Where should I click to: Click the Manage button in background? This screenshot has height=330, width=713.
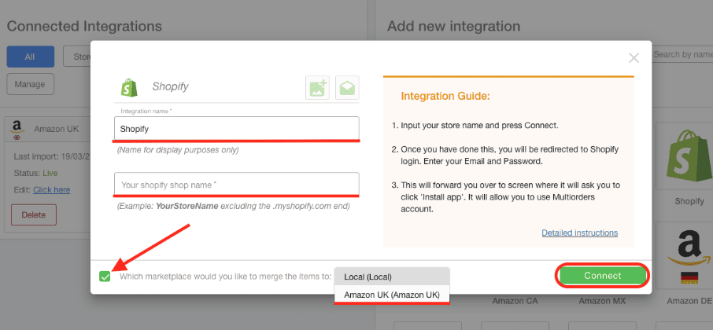[x=31, y=84]
